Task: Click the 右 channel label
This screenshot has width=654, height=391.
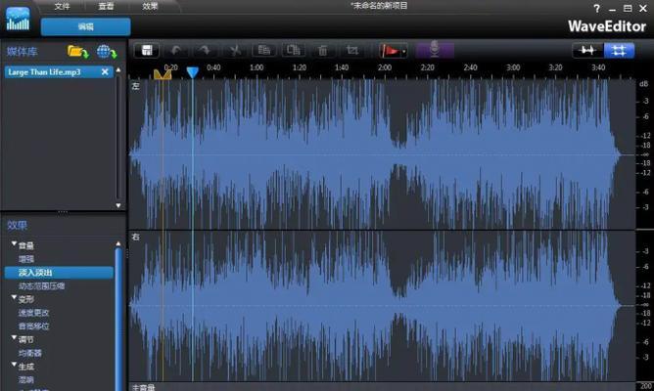Action: coord(135,237)
